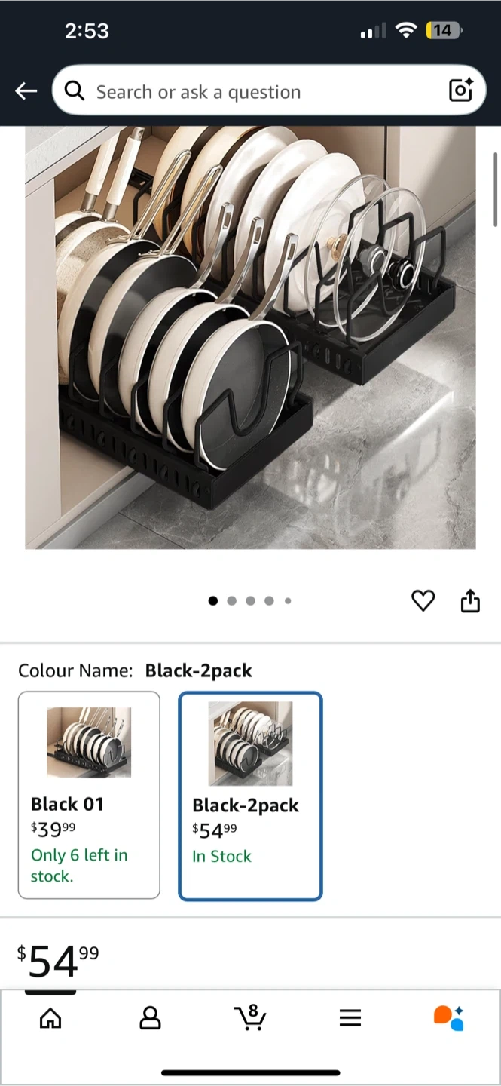Open shopping cart with 8 items
The image size is (501, 1086).
(x=250, y=1017)
